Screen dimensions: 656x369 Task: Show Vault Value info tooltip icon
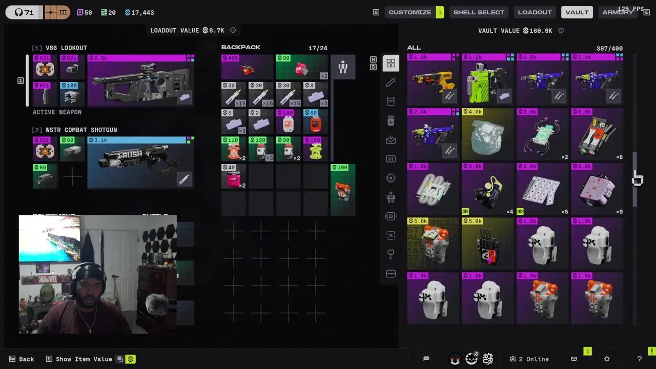coord(561,30)
